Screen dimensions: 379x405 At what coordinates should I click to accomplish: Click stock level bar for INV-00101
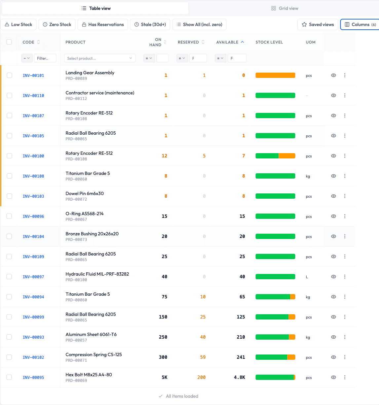point(275,75)
